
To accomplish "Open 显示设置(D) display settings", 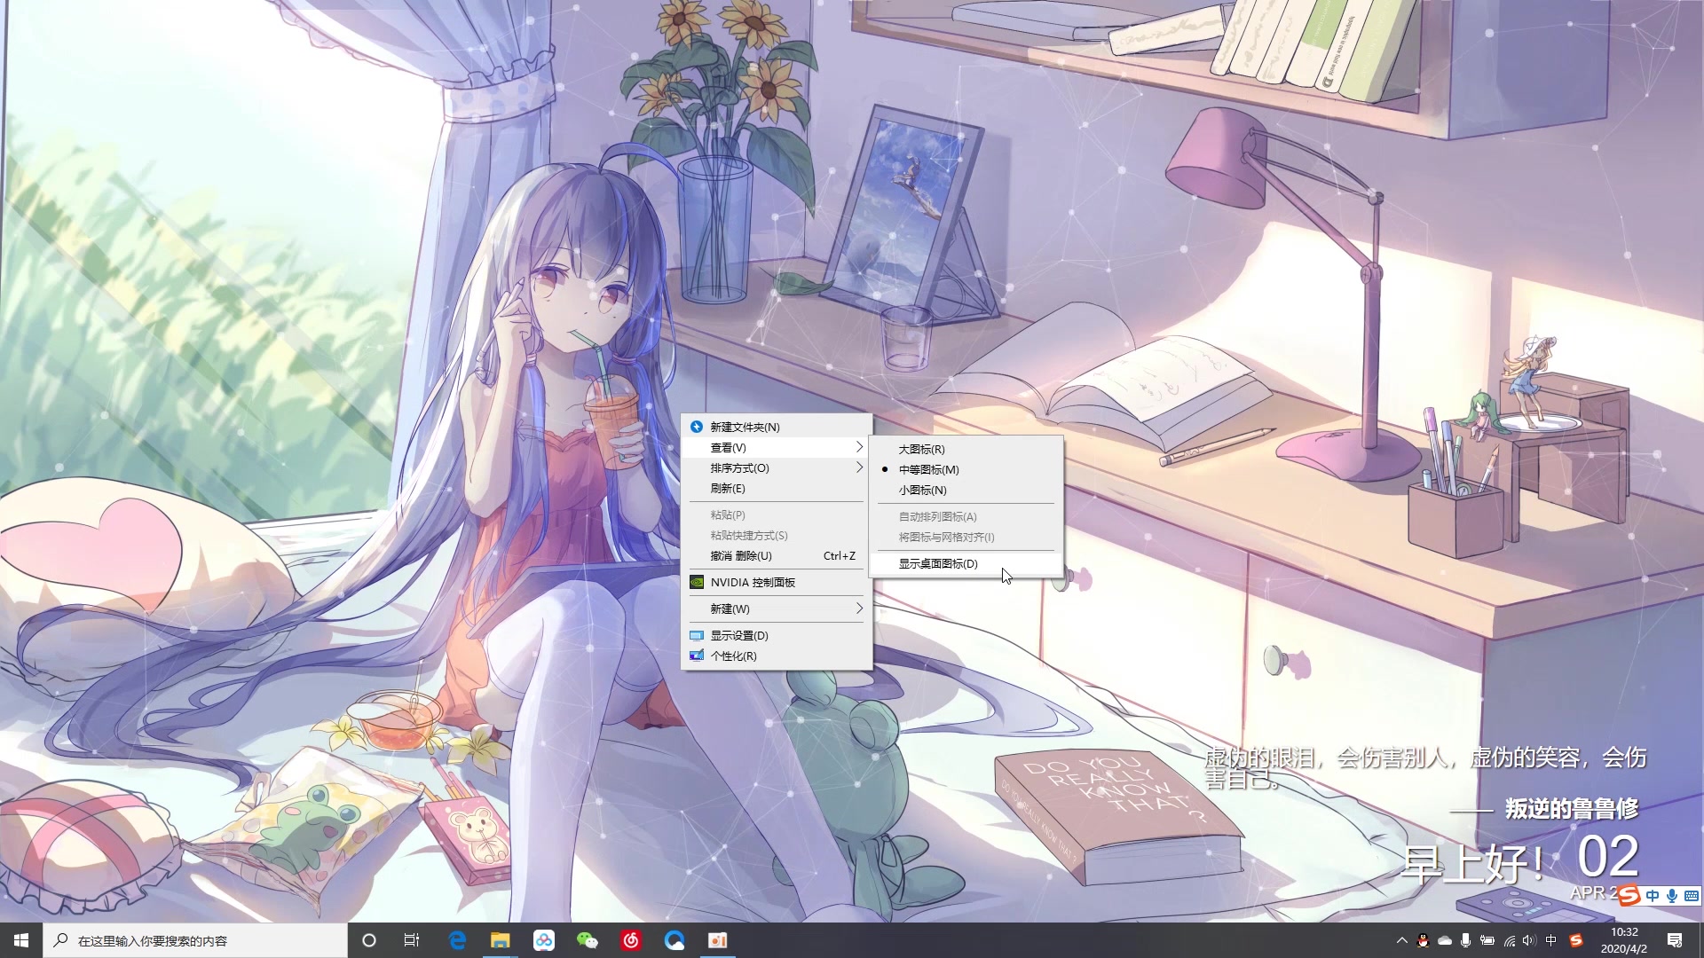I will (x=739, y=635).
